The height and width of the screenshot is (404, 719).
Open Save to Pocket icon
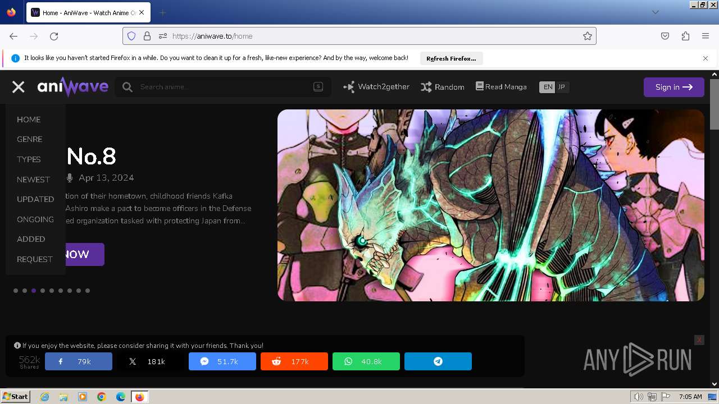click(665, 36)
